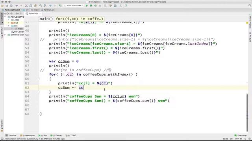Select main() in the editor breadcrumb
Viewport: 252px width, 141px height.
(46, 19)
